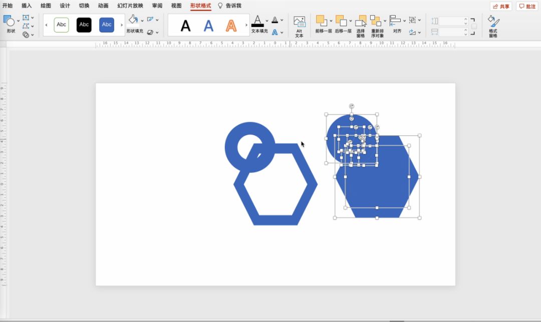Image resolution: width=541 pixels, height=322 pixels.
Task: Switch to the 视图 tab
Action: pyautogui.click(x=176, y=6)
